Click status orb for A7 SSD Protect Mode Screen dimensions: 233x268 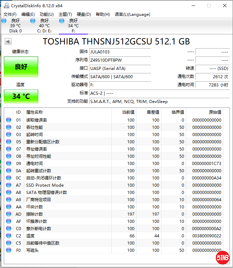coord(9,185)
